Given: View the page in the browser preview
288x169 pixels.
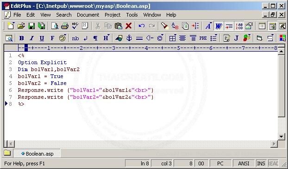Looking at the screenshot, I should [9, 38].
